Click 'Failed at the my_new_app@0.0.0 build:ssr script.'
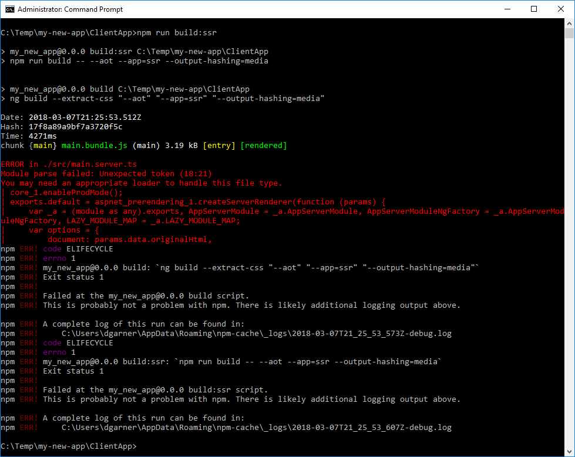 click(x=156, y=390)
